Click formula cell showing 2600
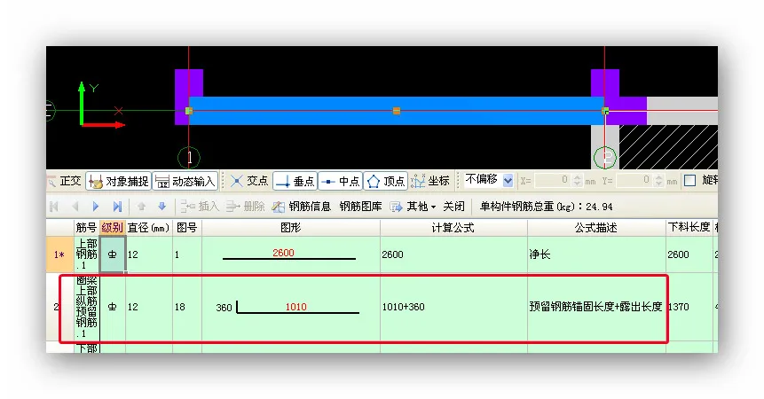Viewport: 764px width, 399px height. (453, 254)
